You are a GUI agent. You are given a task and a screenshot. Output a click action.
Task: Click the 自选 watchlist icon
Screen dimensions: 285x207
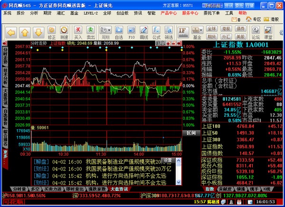(119, 32)
